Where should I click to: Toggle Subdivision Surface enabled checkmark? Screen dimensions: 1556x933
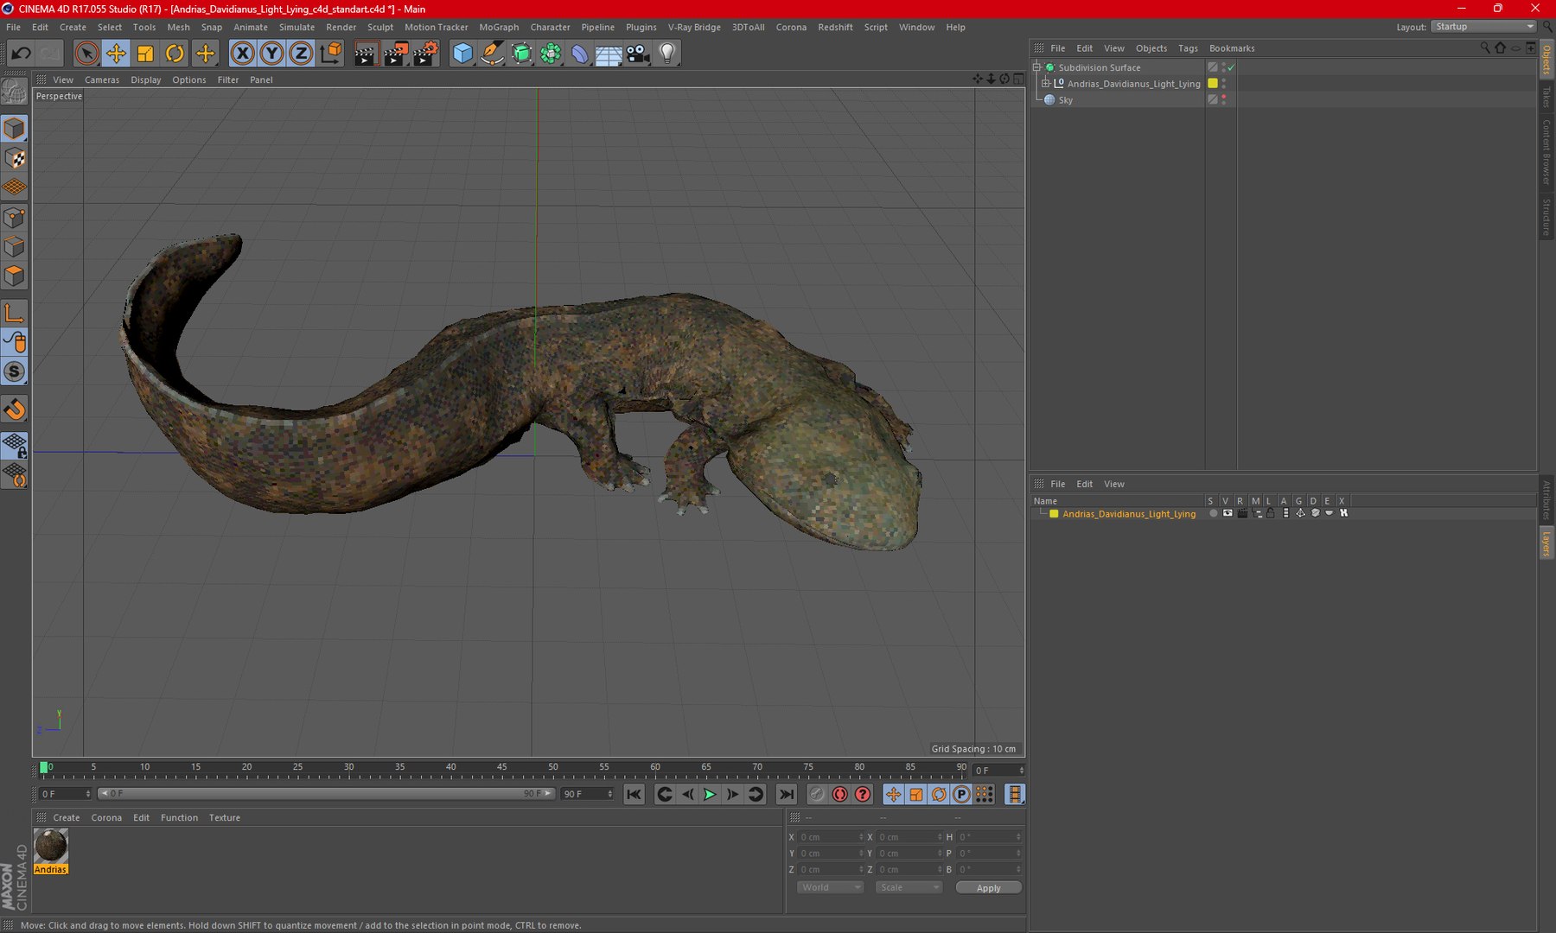click(x=1230, y=67)
